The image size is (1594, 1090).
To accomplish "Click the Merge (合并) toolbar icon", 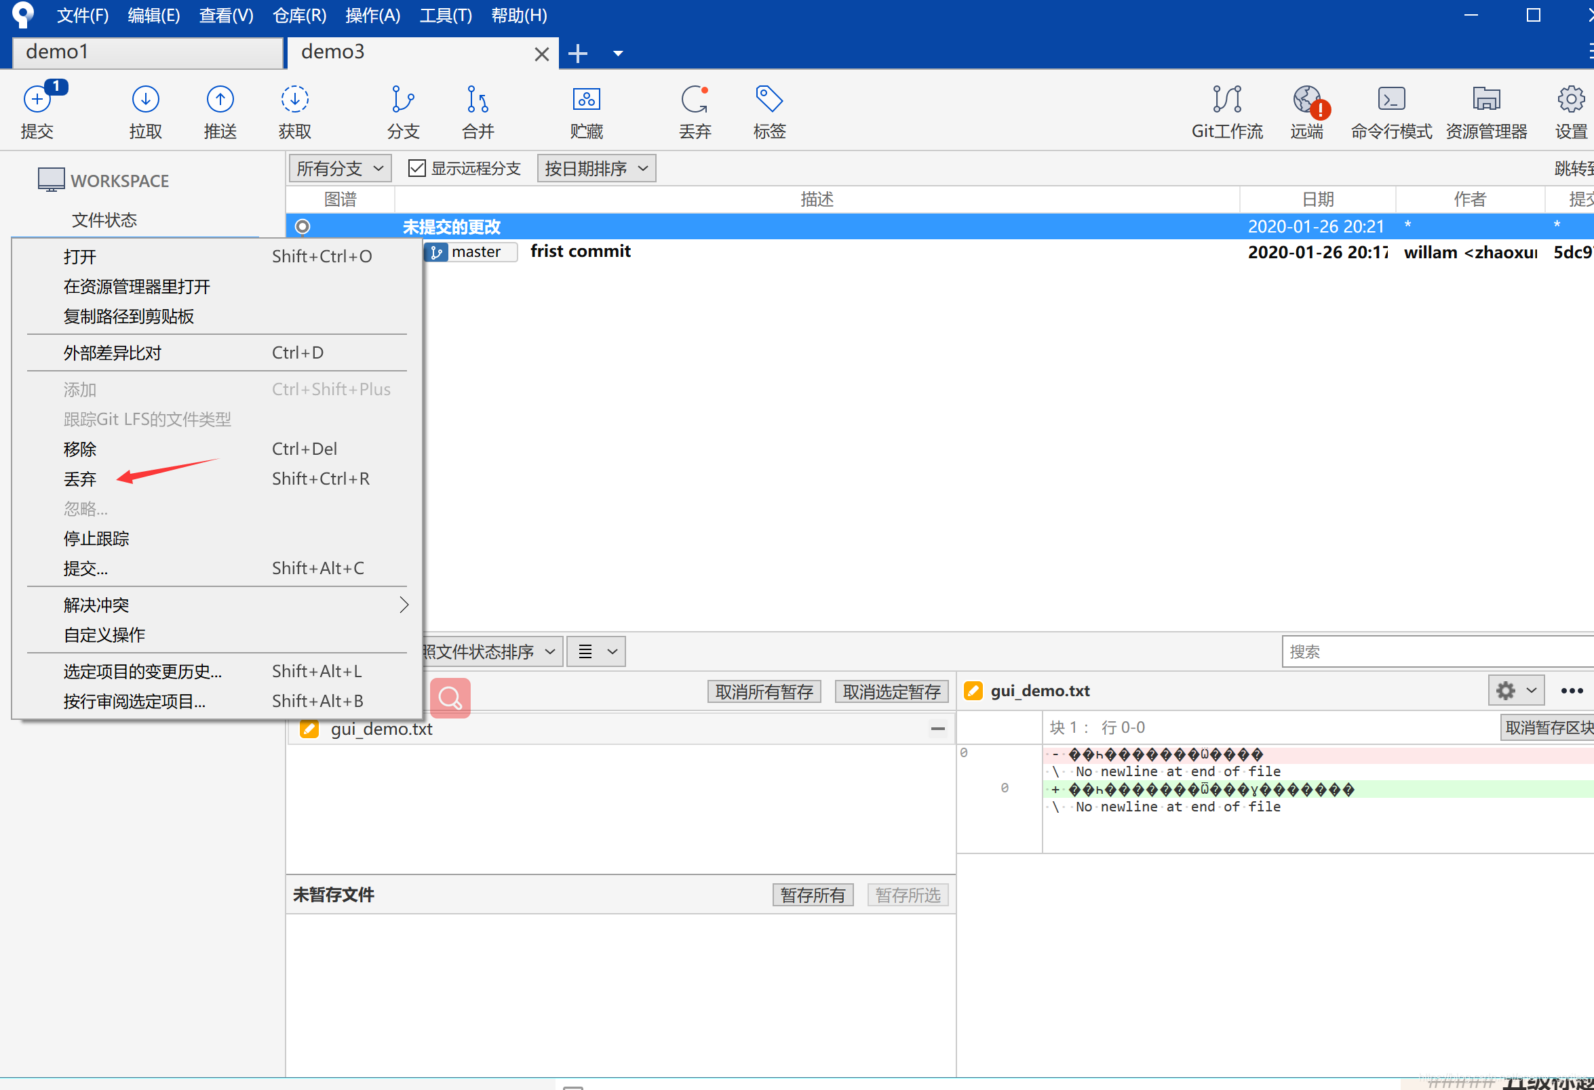I will 478,100.
